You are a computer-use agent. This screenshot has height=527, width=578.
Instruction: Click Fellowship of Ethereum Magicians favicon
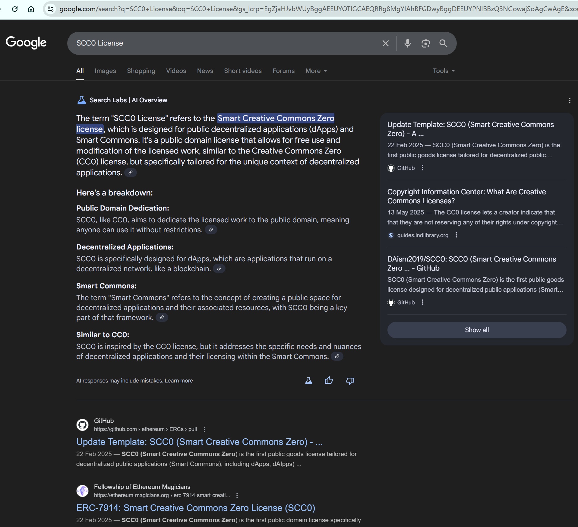pos(82,491)
